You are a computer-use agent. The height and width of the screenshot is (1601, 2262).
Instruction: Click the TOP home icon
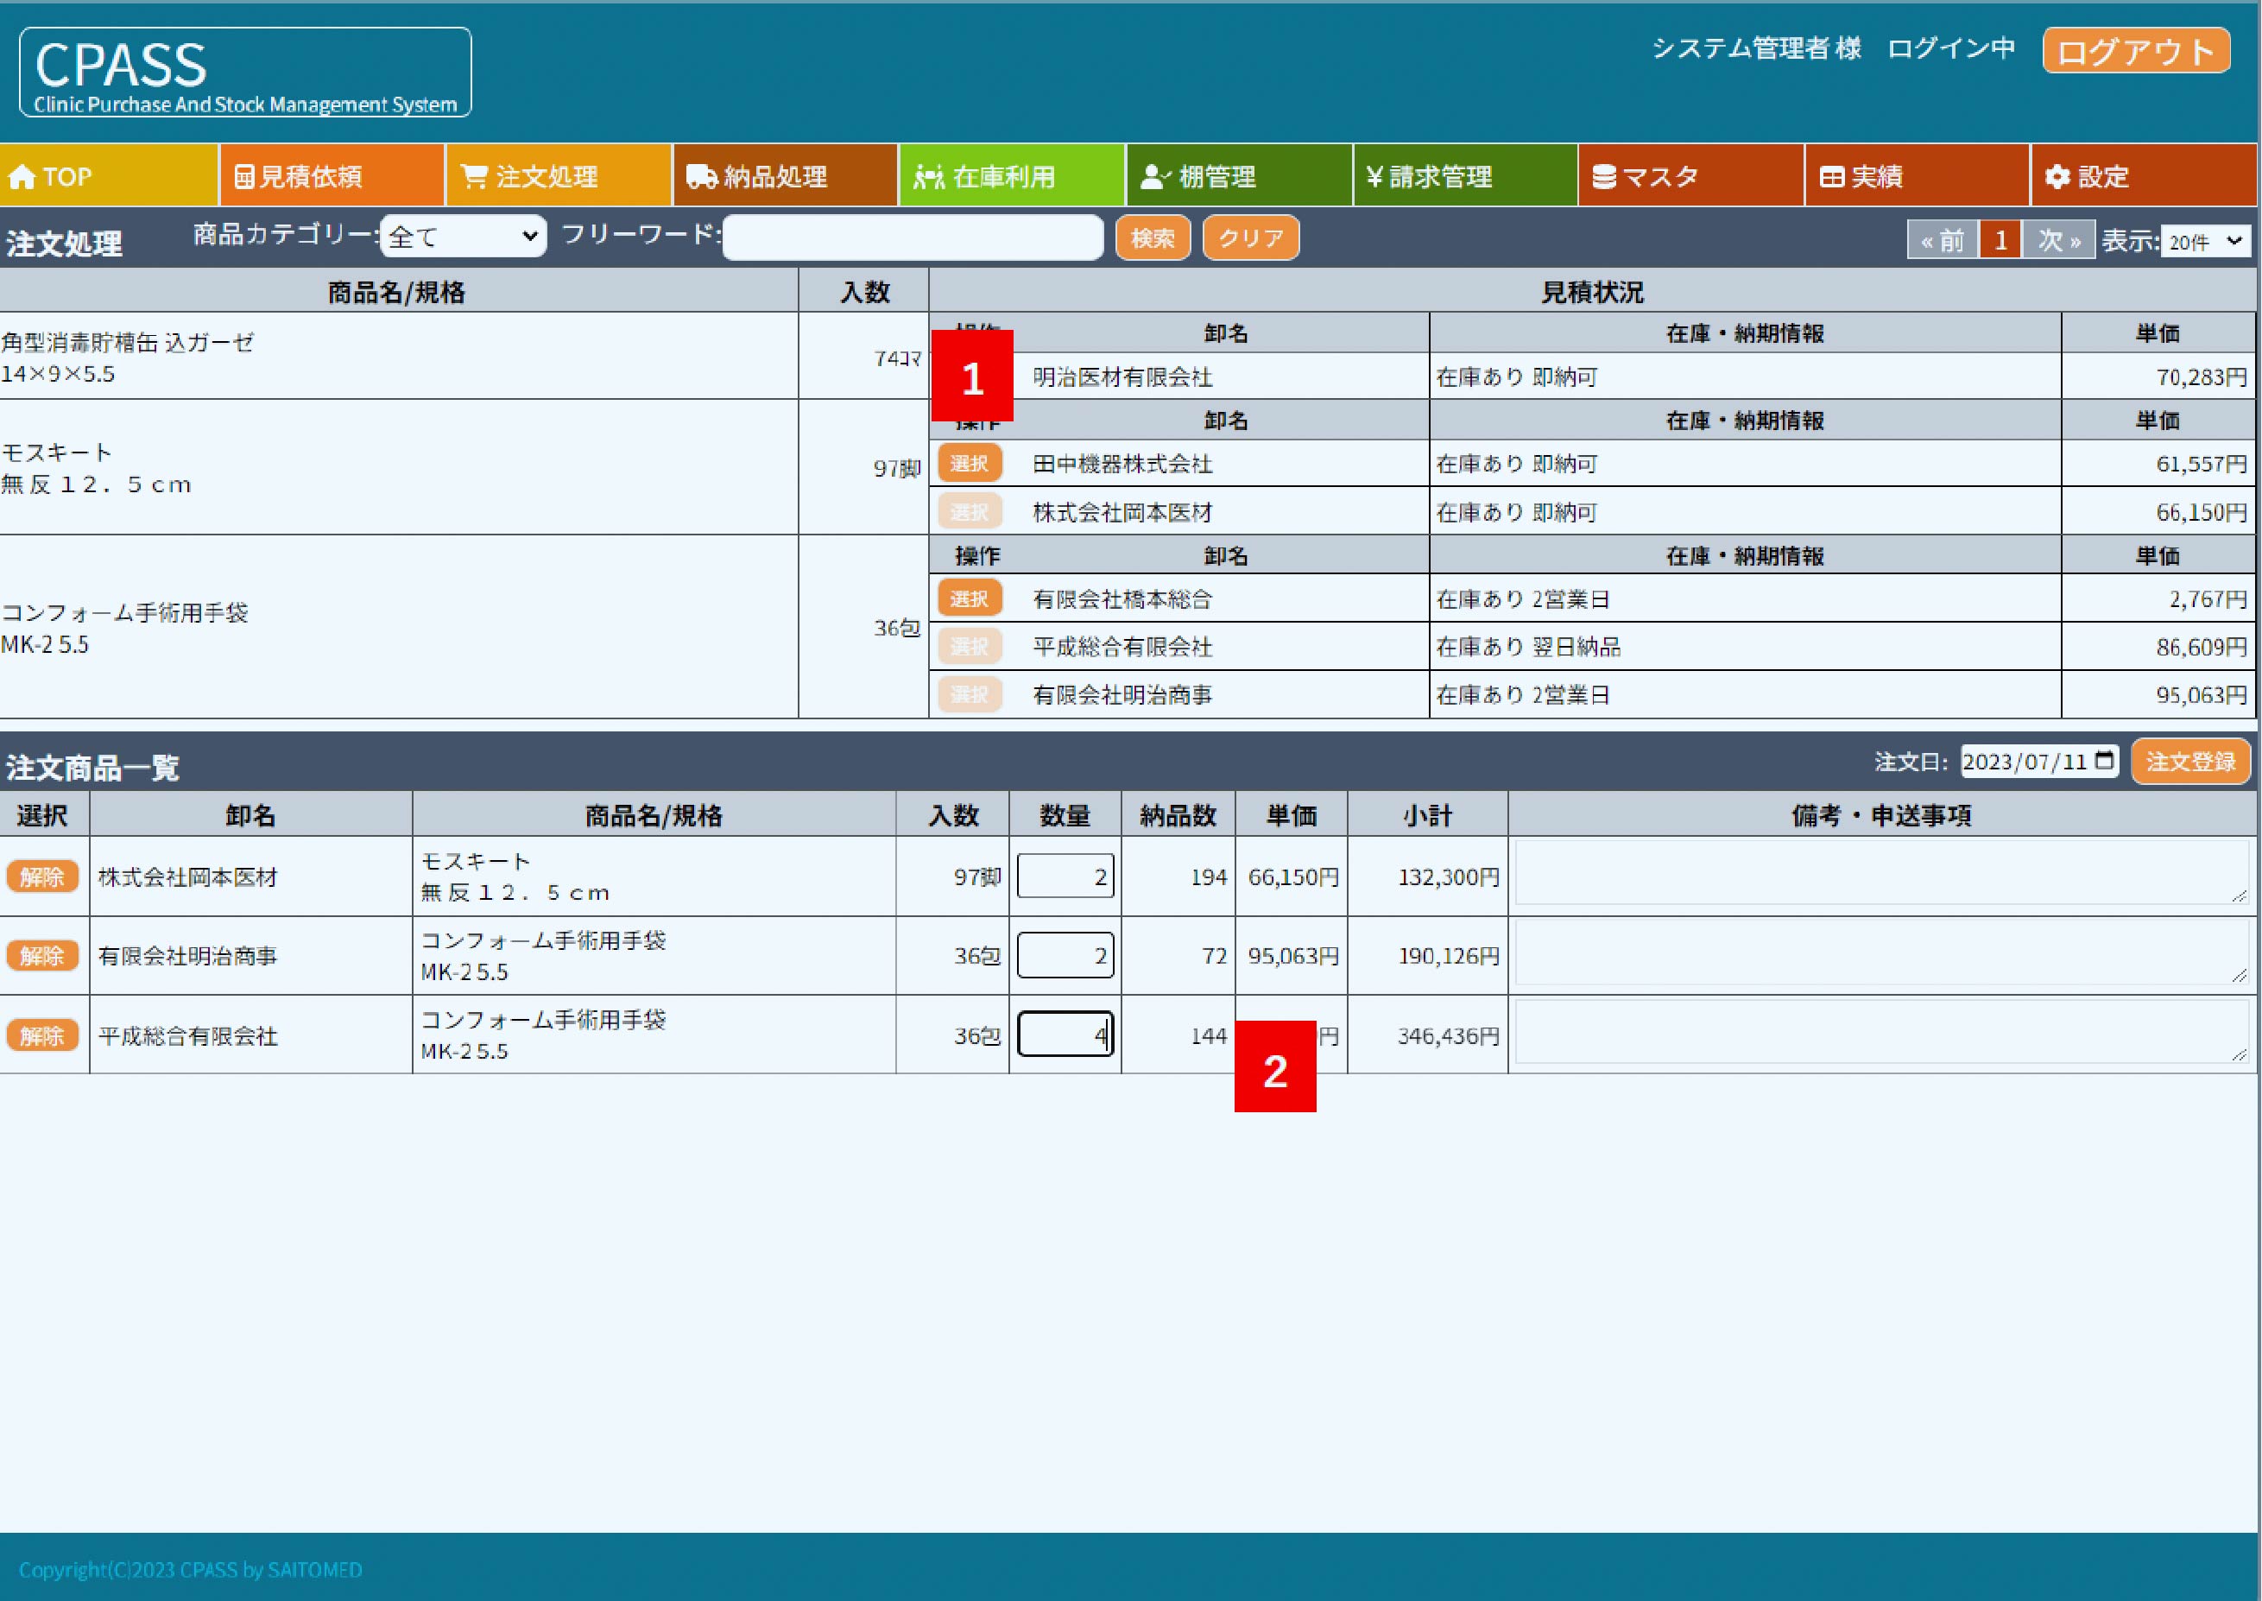coord(22,176)
